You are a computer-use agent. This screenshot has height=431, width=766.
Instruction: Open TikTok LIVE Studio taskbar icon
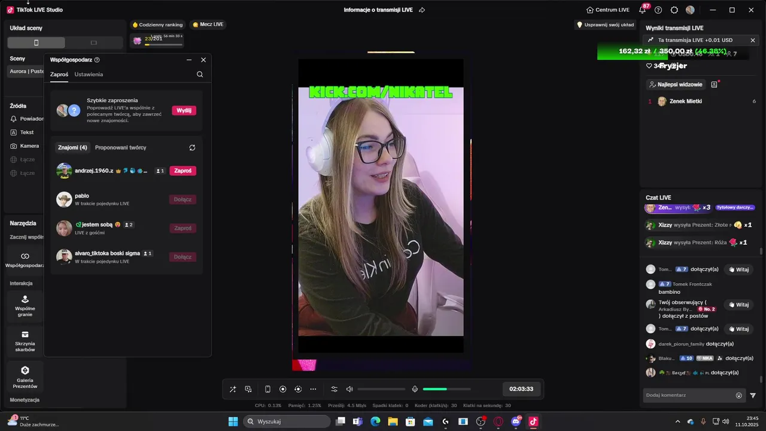[533, 421]
